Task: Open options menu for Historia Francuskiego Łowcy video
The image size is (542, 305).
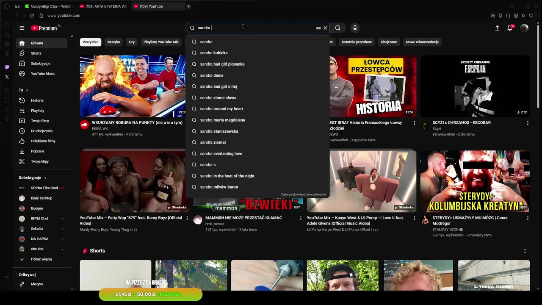Action: 414,123
